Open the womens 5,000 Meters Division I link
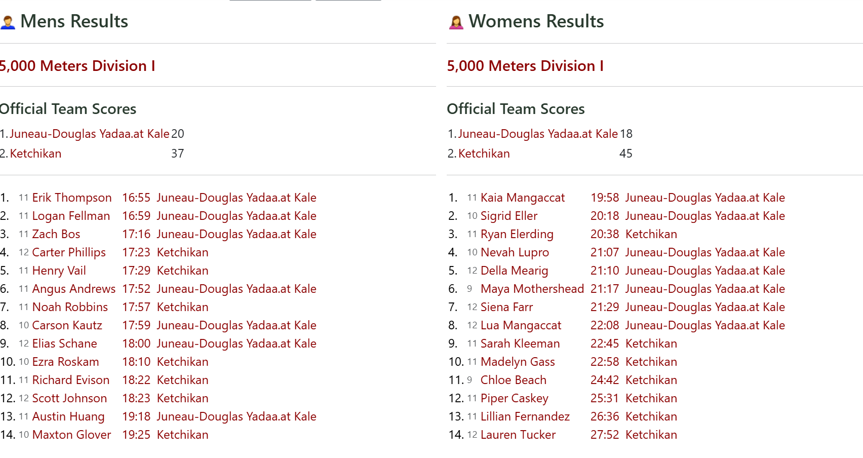Viewport: 863px width, 458px height. coord(525,66)
